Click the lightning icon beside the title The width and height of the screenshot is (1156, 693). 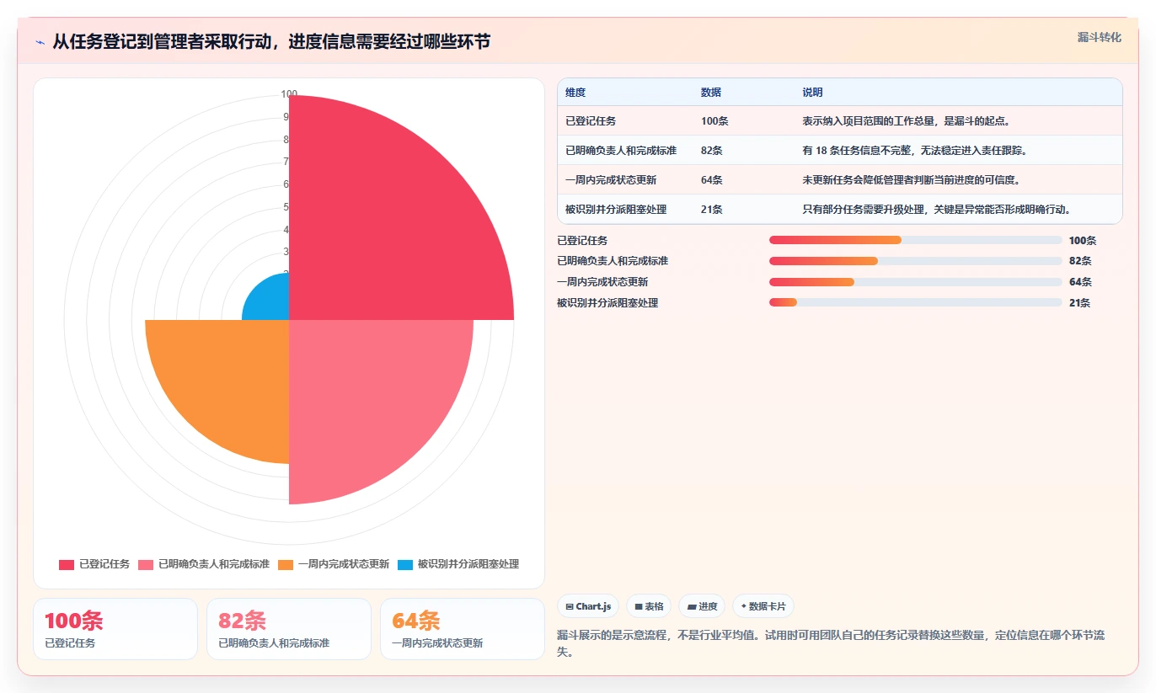(40, 42)
